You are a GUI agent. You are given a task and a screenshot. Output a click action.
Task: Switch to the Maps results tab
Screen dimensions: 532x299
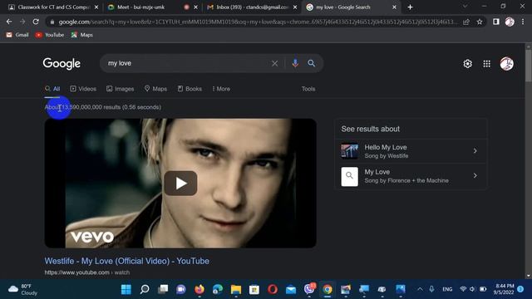(x=155, y=89)
